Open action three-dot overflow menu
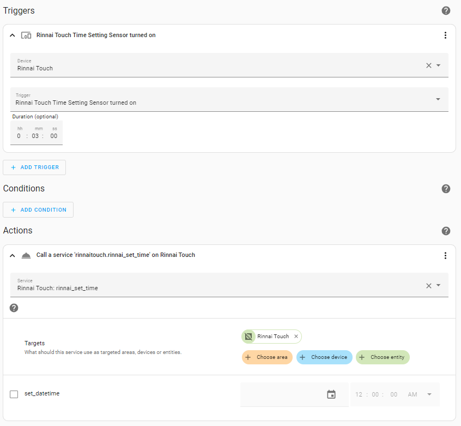Image resolution: width=461 pixels, height=426 pixels. [x=445, y=255]
